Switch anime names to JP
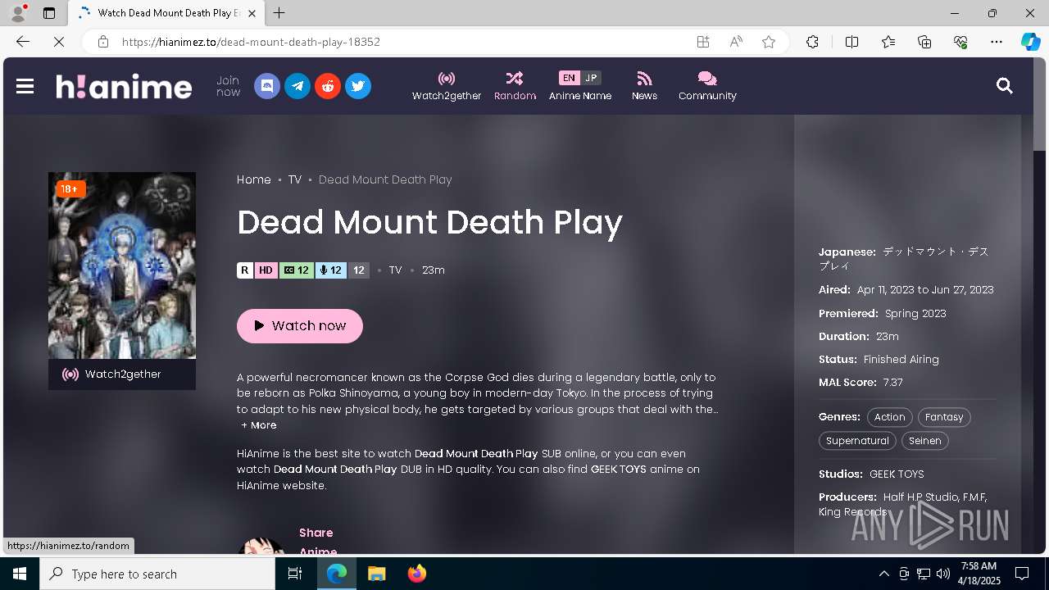The width and height of the screenshot is (1049, 590). pyautogui.click(x=591, y=78)
